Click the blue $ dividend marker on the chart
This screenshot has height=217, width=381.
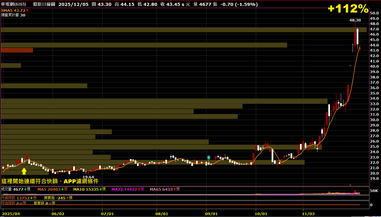pyautogui.click(x=209, y=157)
